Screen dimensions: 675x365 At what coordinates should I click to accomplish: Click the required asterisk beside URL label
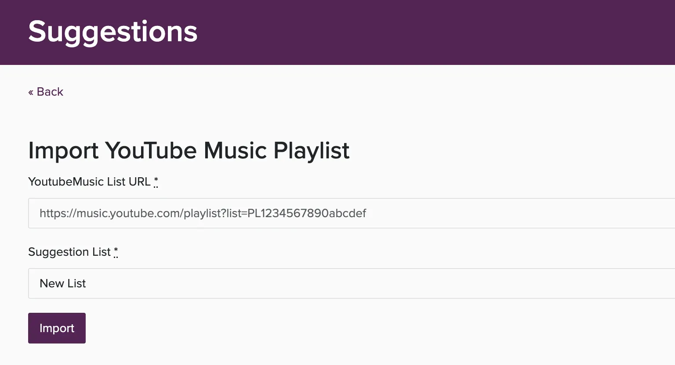pos(156,181)
